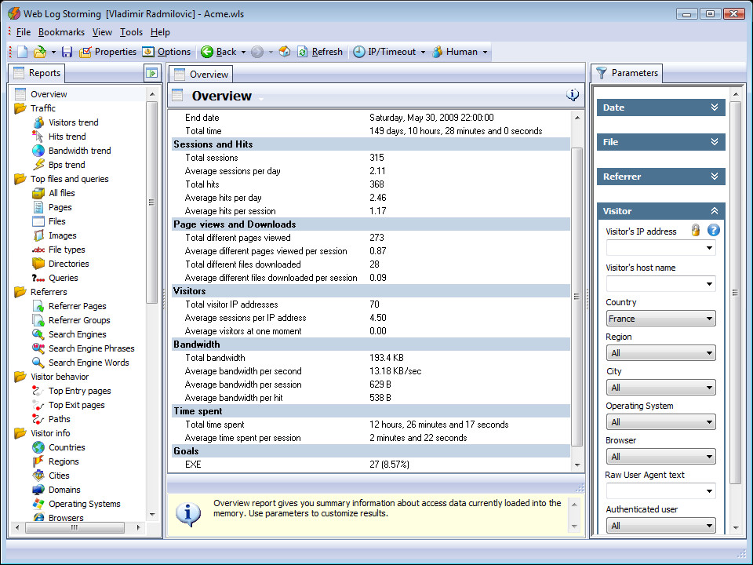Screen dimensions: 753x565
Task: Click the Overview report vertical scrollbar
Action: point(577,291)
